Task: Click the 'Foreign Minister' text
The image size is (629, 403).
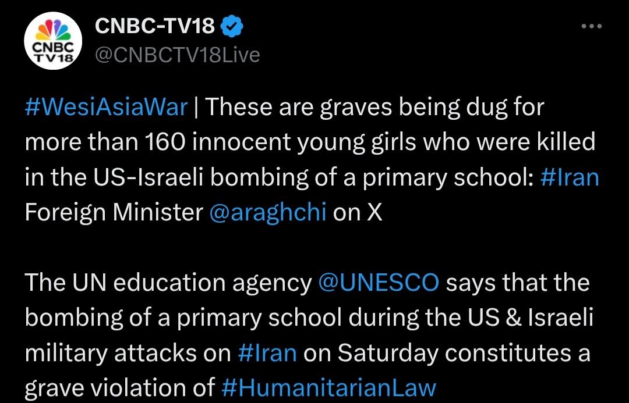Action: click(x=114, y=212)
